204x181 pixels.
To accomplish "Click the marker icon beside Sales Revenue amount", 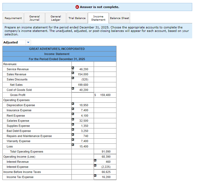I will point(73,73).
